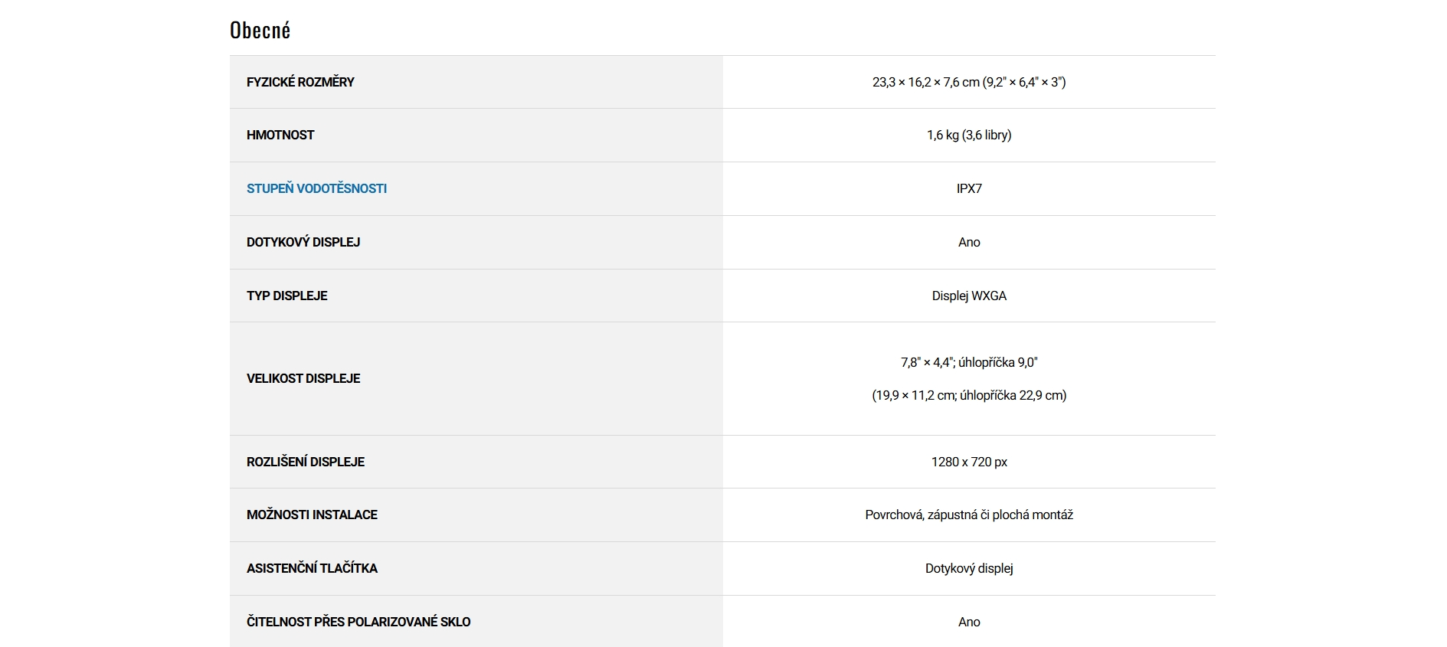This screenshot has height=647, width=1447.
Task: Click the Obecné section heading
Action: pos(260,31)
